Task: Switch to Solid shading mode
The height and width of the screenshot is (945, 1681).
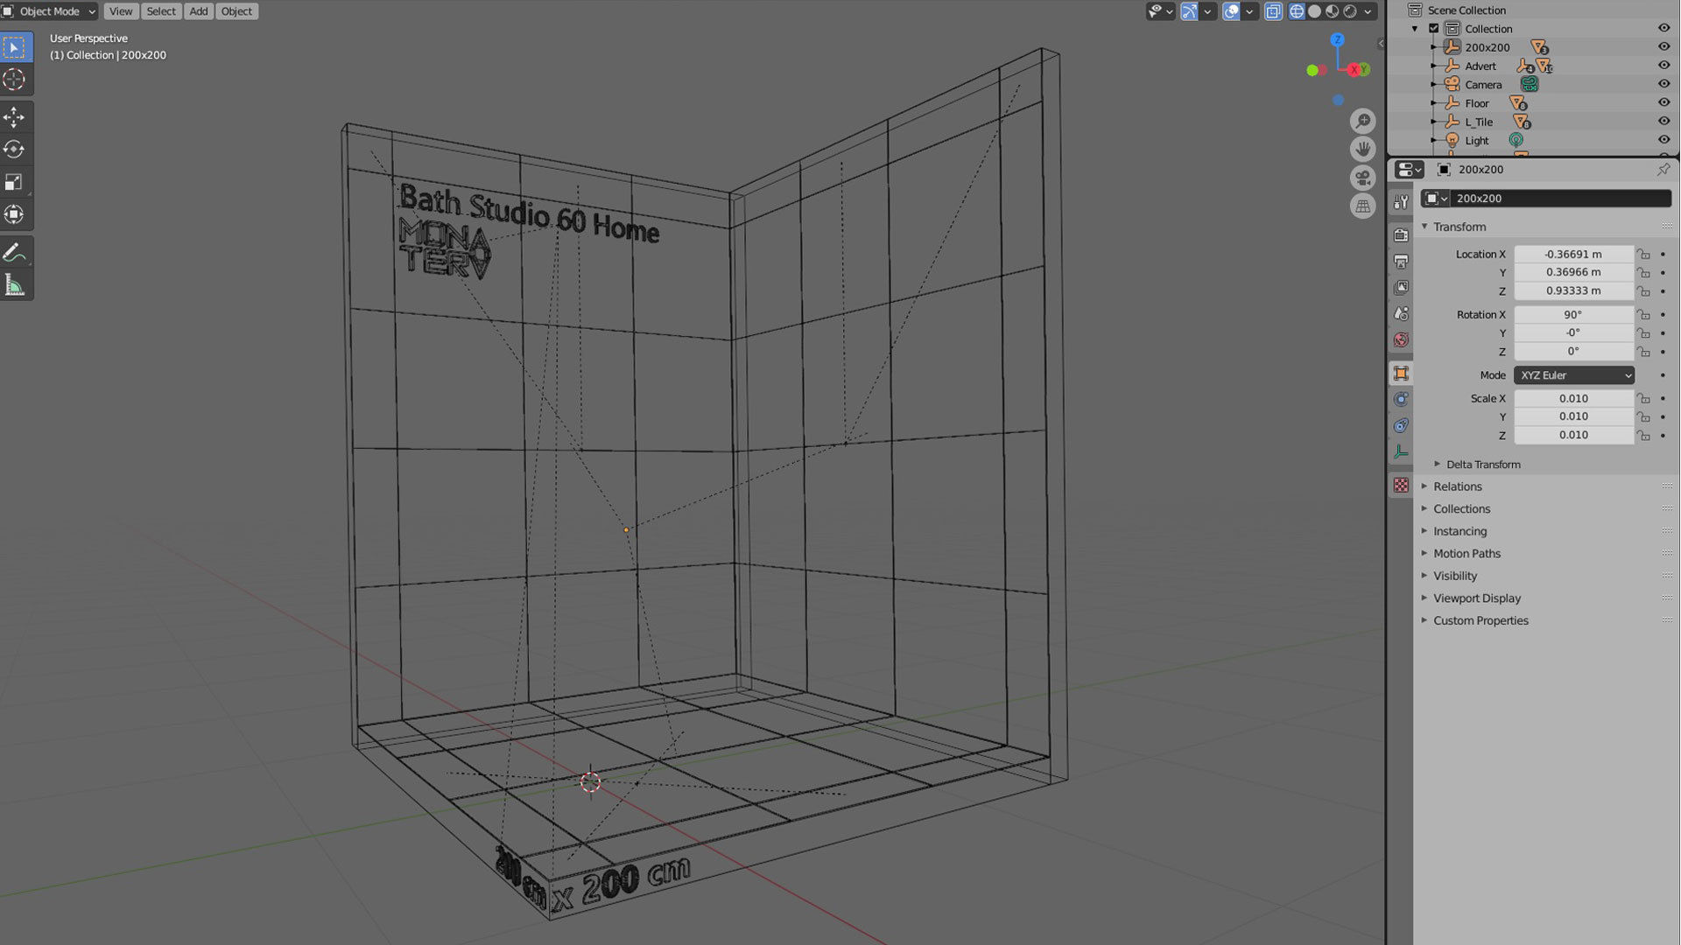Action: 1314,11
